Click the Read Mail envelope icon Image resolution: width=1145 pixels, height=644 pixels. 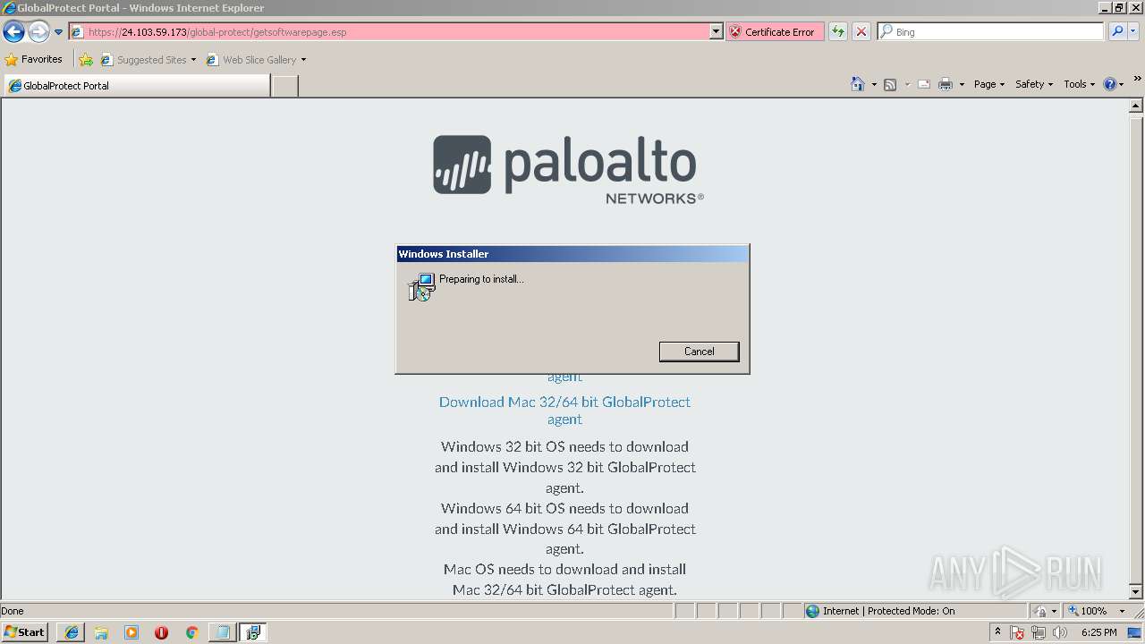[x=924, y=84]
